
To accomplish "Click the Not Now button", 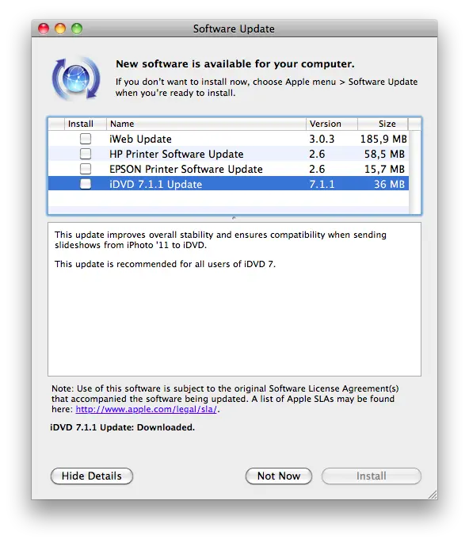I will (x=279, y=476).
